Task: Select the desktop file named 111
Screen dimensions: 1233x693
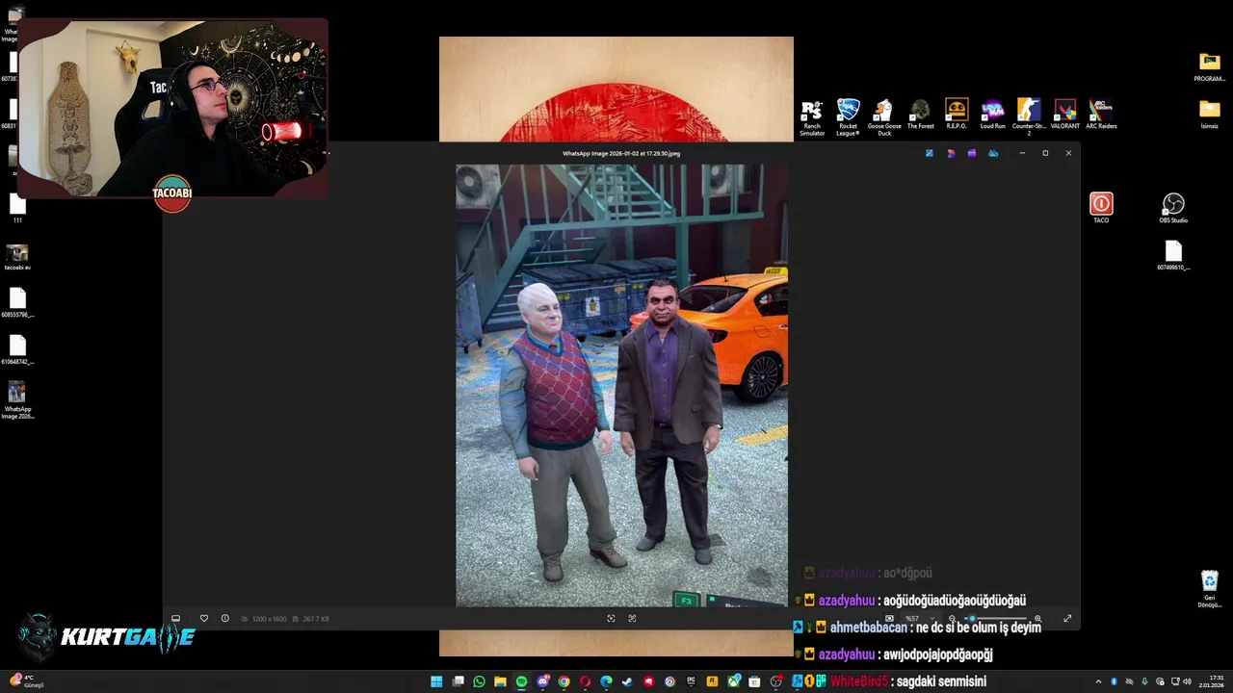Action: [17, 208]
